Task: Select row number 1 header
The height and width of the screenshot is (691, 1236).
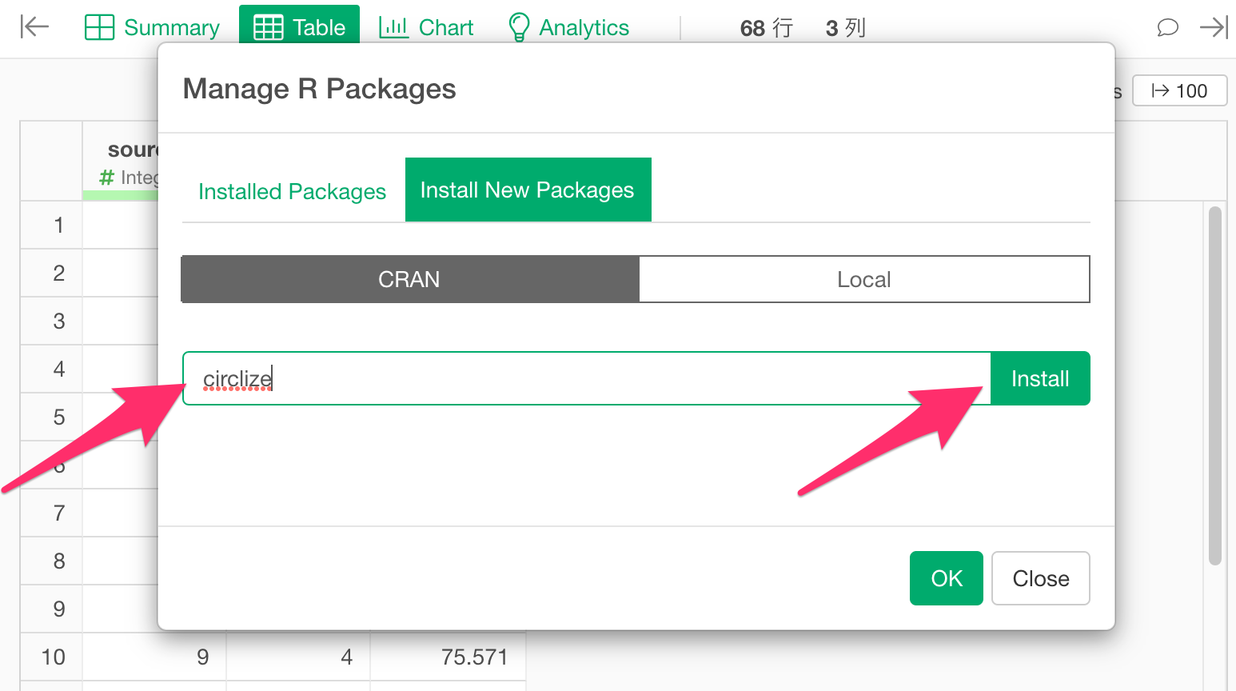Action: click(x=58, y=226)
